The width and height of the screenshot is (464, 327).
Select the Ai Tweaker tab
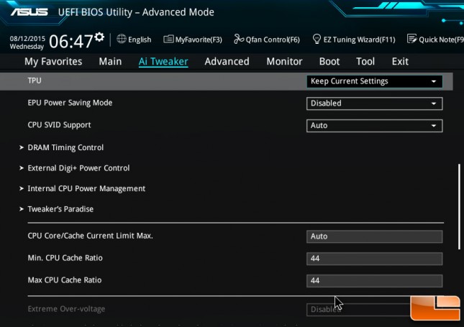tap(163, 62)
